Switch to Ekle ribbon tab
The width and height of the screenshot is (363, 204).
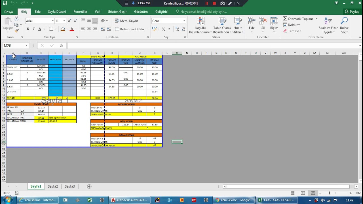click(38, 12)
